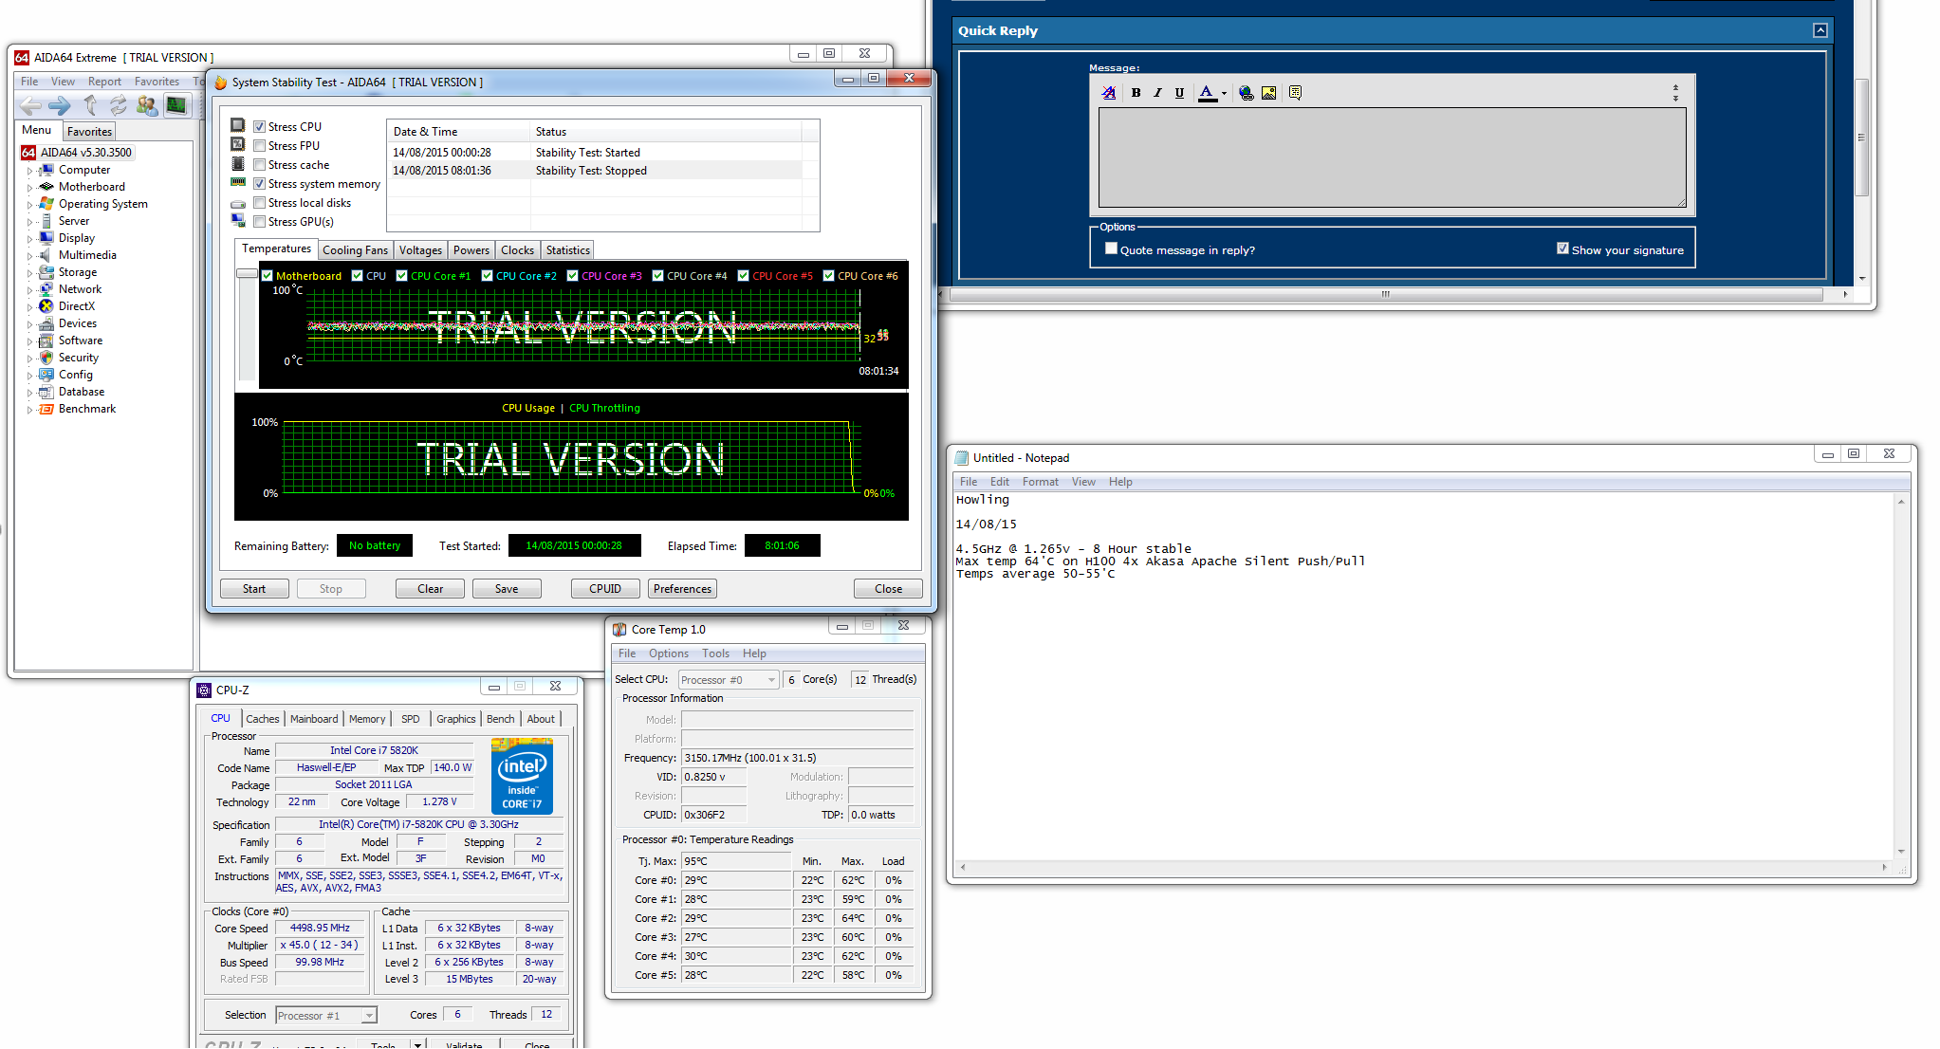Expand the Network tree node
Image resolution: width=1940 pixels, height=1049 pixels.
point(29,290)
